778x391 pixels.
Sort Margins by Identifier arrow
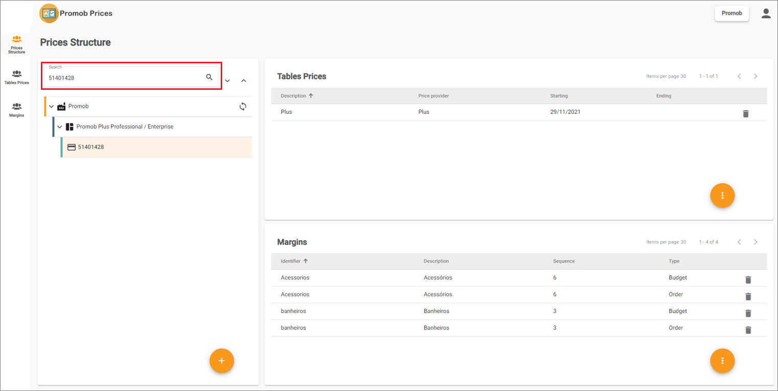[305, 261]
